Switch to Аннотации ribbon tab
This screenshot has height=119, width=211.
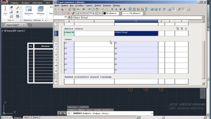[x=37, y=3]
